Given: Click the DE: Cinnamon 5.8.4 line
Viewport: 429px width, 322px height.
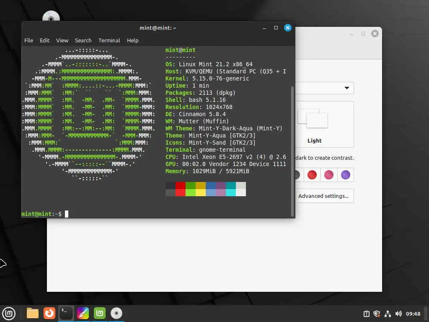Looking at the screenshot, I should click(196, 114).
